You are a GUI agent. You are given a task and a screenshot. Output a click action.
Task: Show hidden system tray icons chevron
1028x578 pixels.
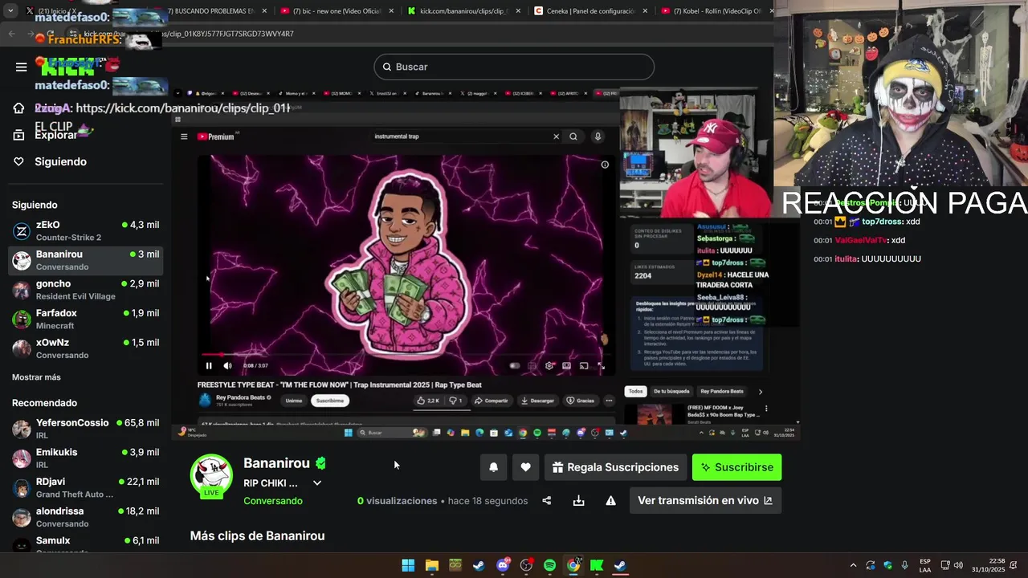point(853,565)
